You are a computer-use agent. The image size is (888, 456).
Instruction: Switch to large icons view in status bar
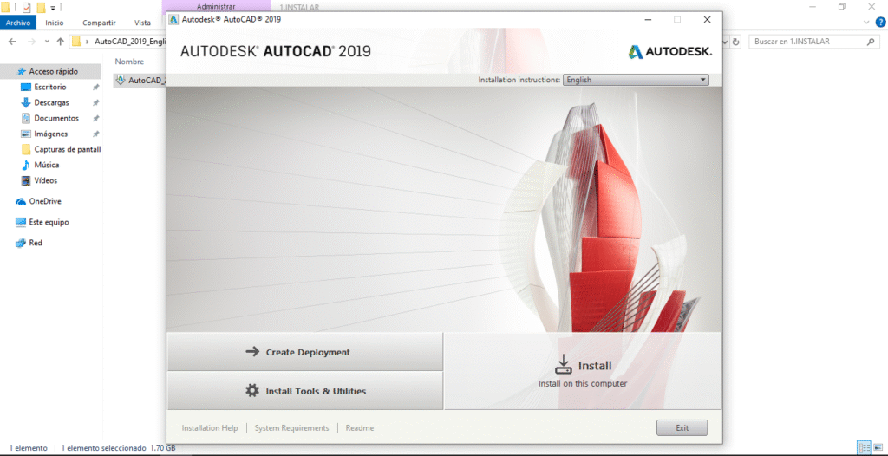(879, 447)
